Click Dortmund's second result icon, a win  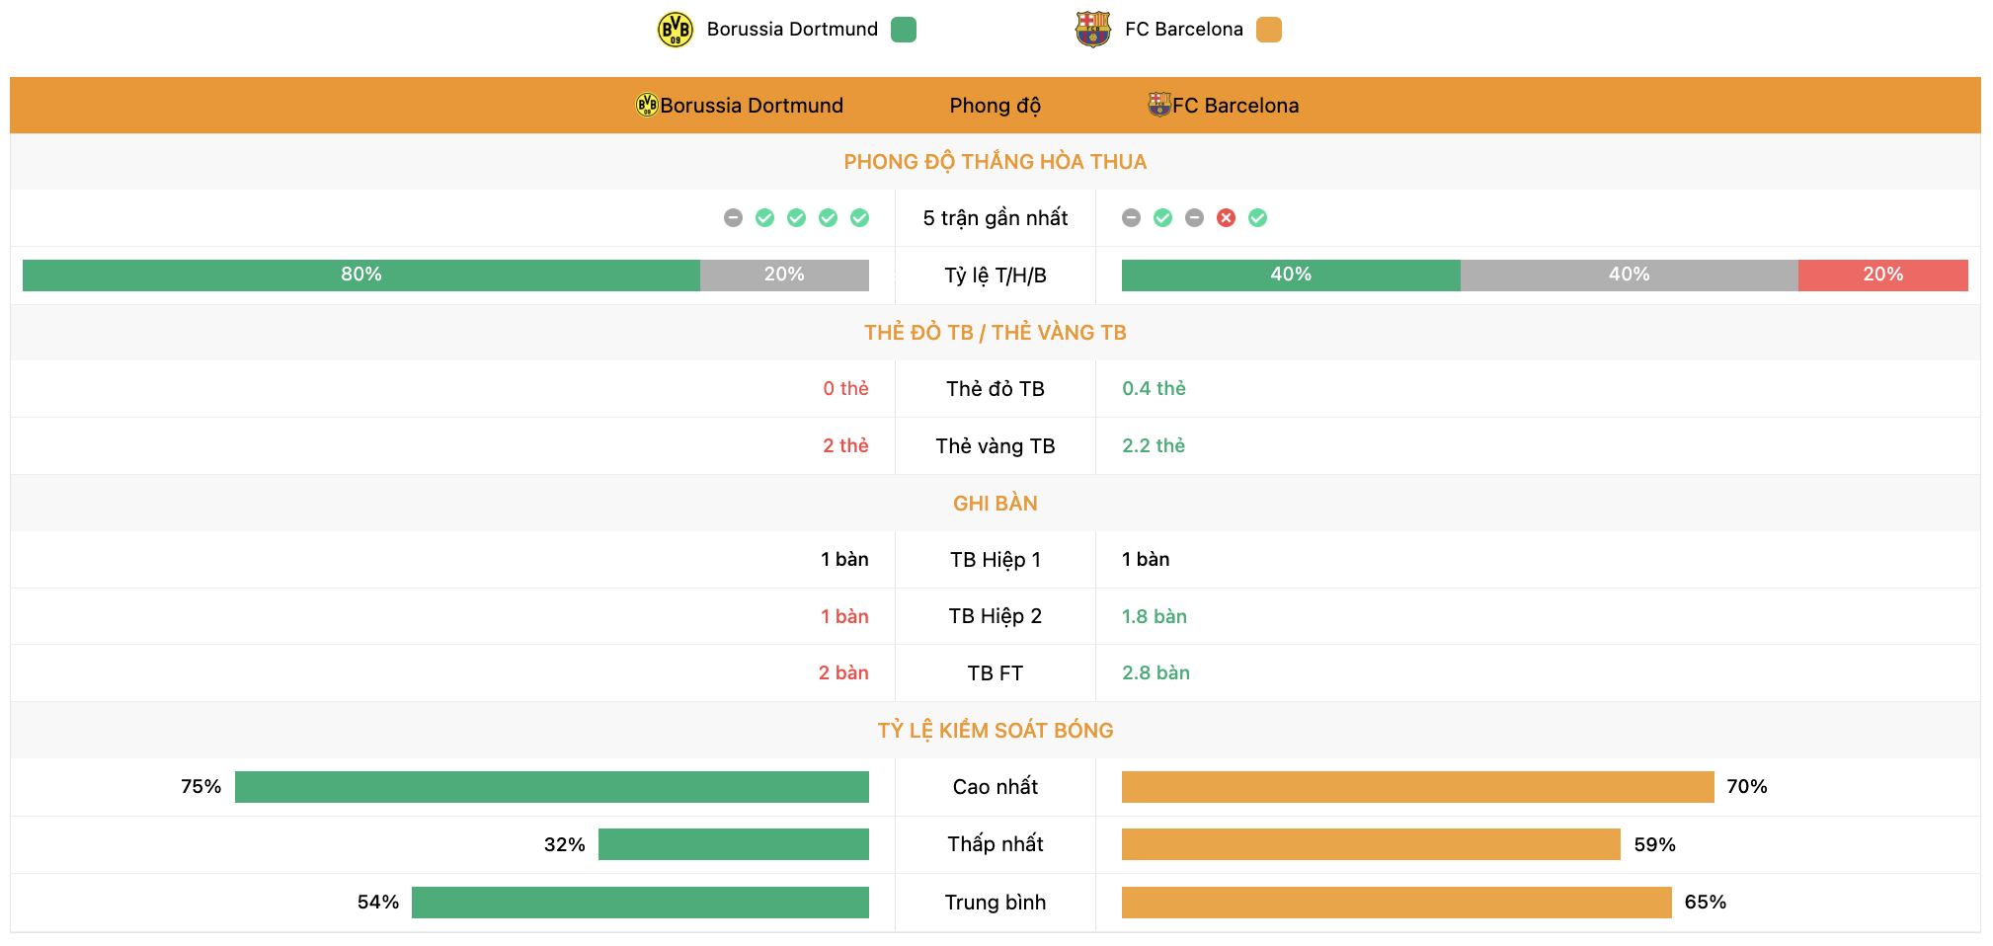(x=764, y=218)
